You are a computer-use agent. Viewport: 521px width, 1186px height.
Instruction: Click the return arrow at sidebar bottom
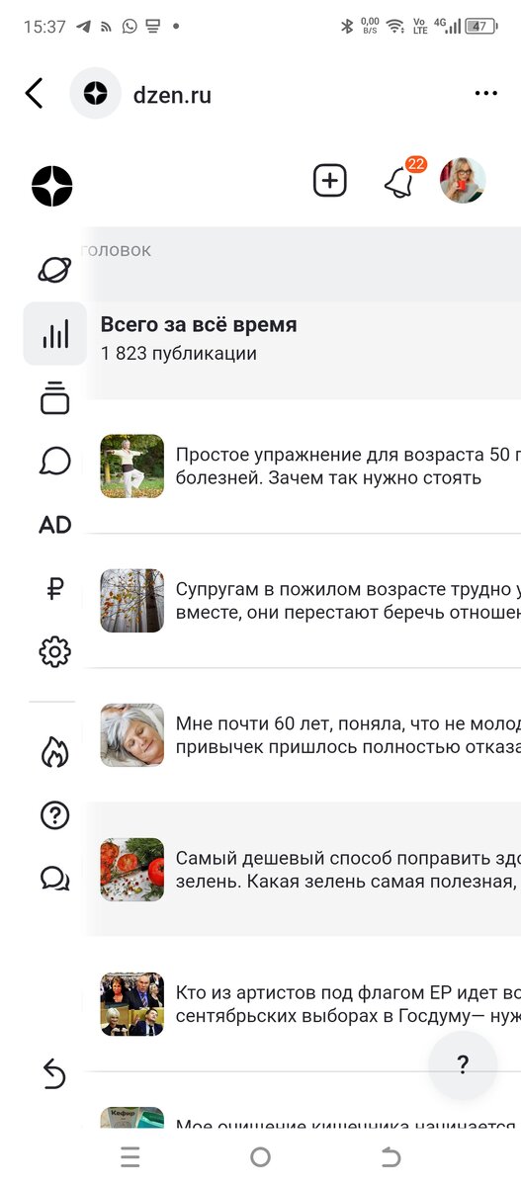click(x=54, y=1072)
